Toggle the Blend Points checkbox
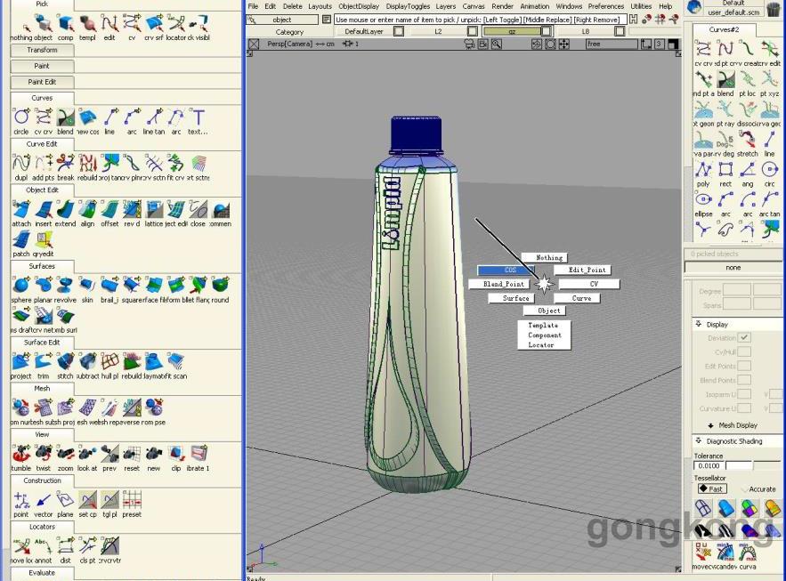786x581 pixels. click(x=744, y=380)
